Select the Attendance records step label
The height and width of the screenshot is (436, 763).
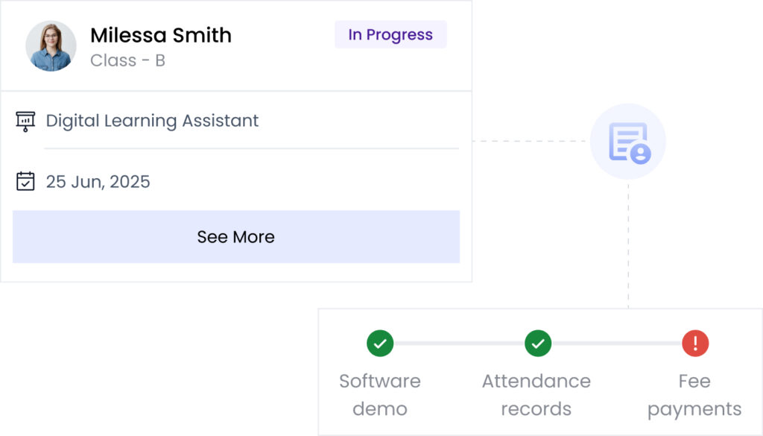(x=536, y=394)
